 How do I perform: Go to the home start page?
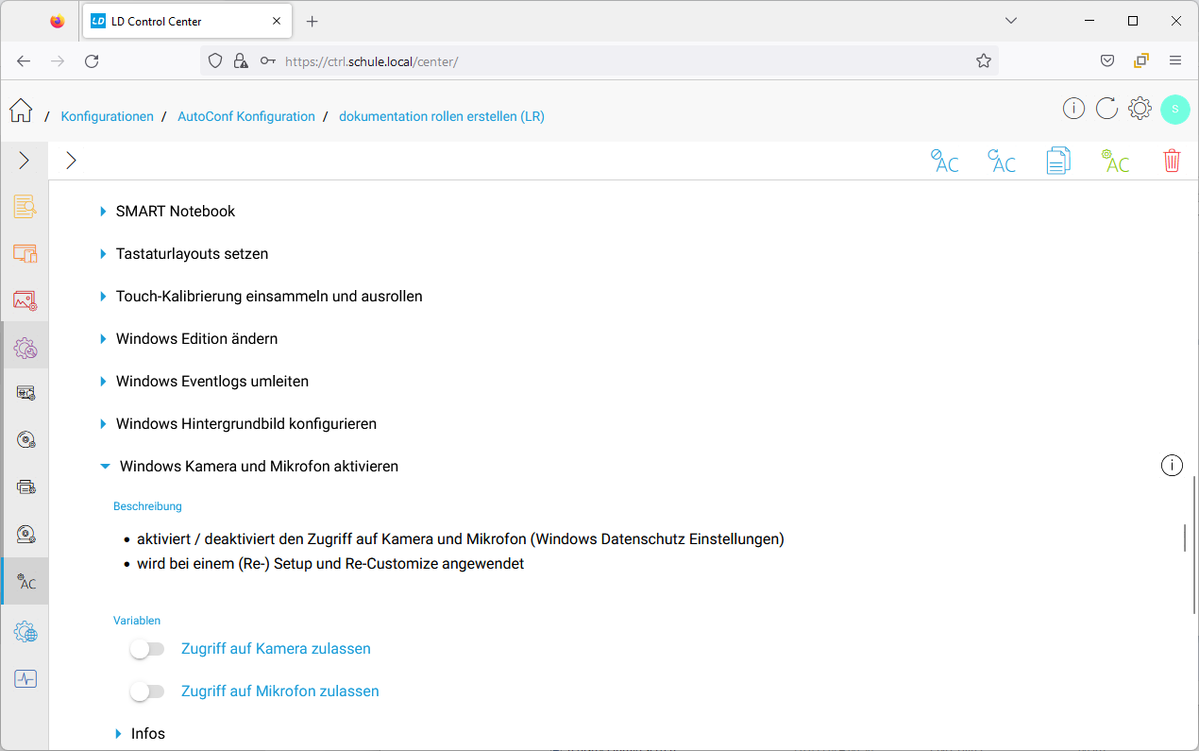(x=21, y=111)
